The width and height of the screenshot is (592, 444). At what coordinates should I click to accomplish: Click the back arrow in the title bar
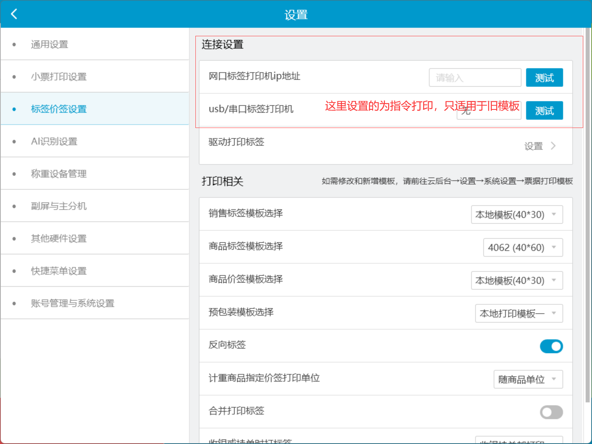coord(14,13)
